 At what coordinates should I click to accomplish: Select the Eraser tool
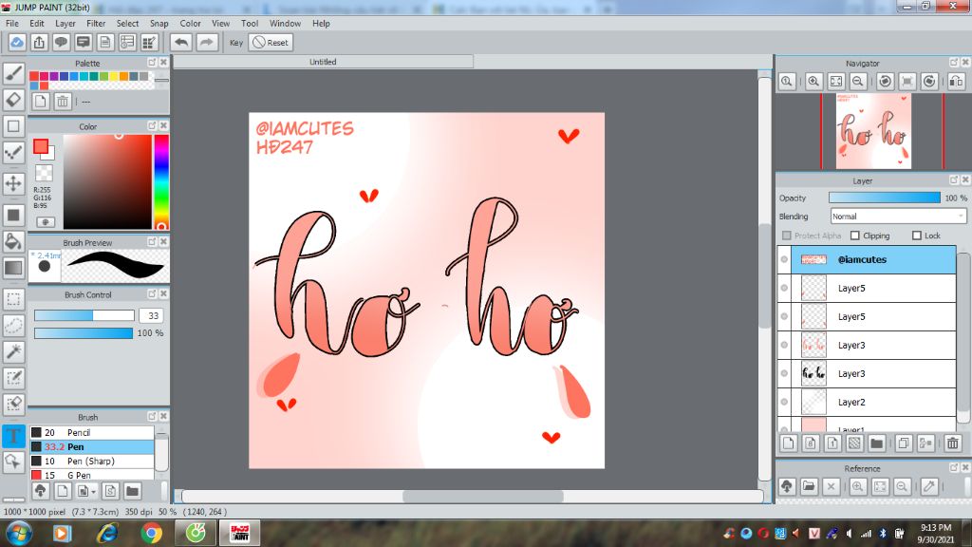(13, 100)
